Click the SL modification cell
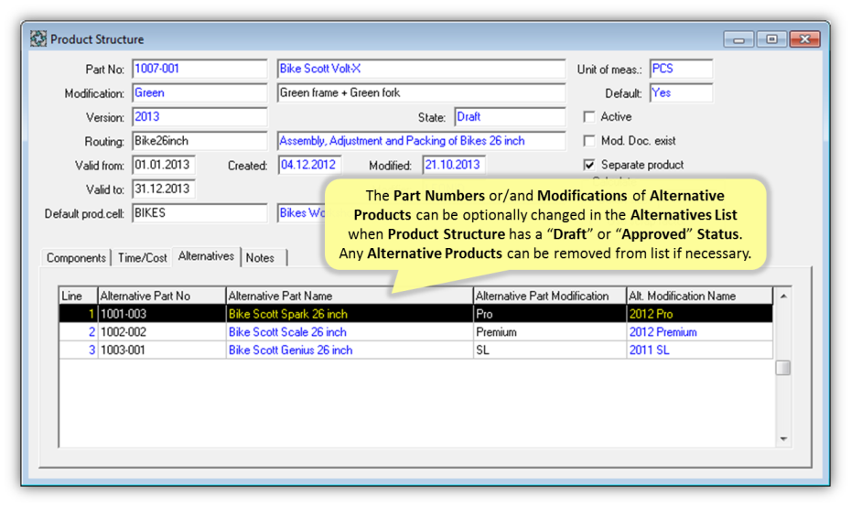This screenshot has width=851, height=507. tap(550, 351)
